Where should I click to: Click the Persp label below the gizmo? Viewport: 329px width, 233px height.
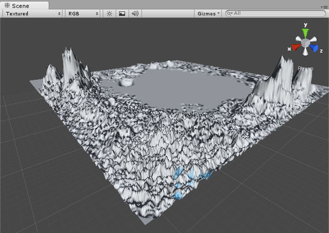click(305, 68)
